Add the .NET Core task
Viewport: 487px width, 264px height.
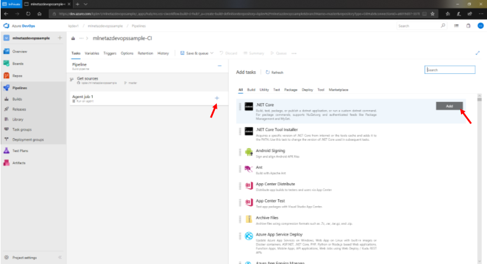[x=449, y=106]
